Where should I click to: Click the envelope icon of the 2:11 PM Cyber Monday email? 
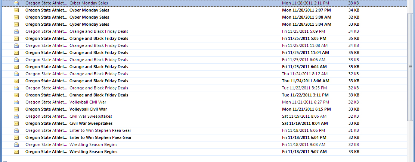(x=16, y=3)
